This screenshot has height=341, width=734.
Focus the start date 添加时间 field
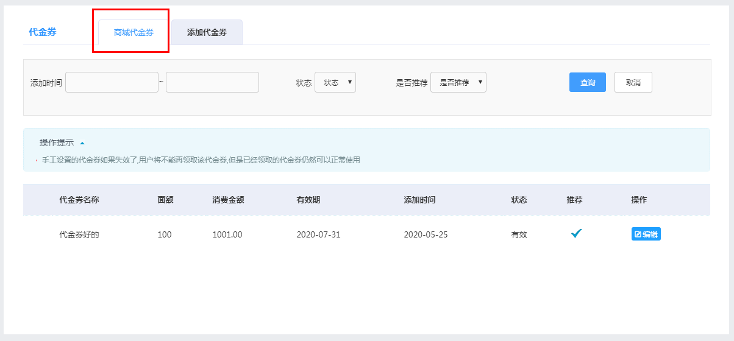pyautogui.click(x=112, y=82)
